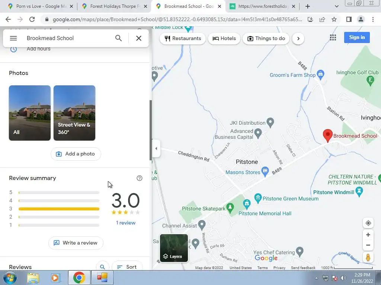Open Windows Explorer from taskbar

tap(33, 278)
